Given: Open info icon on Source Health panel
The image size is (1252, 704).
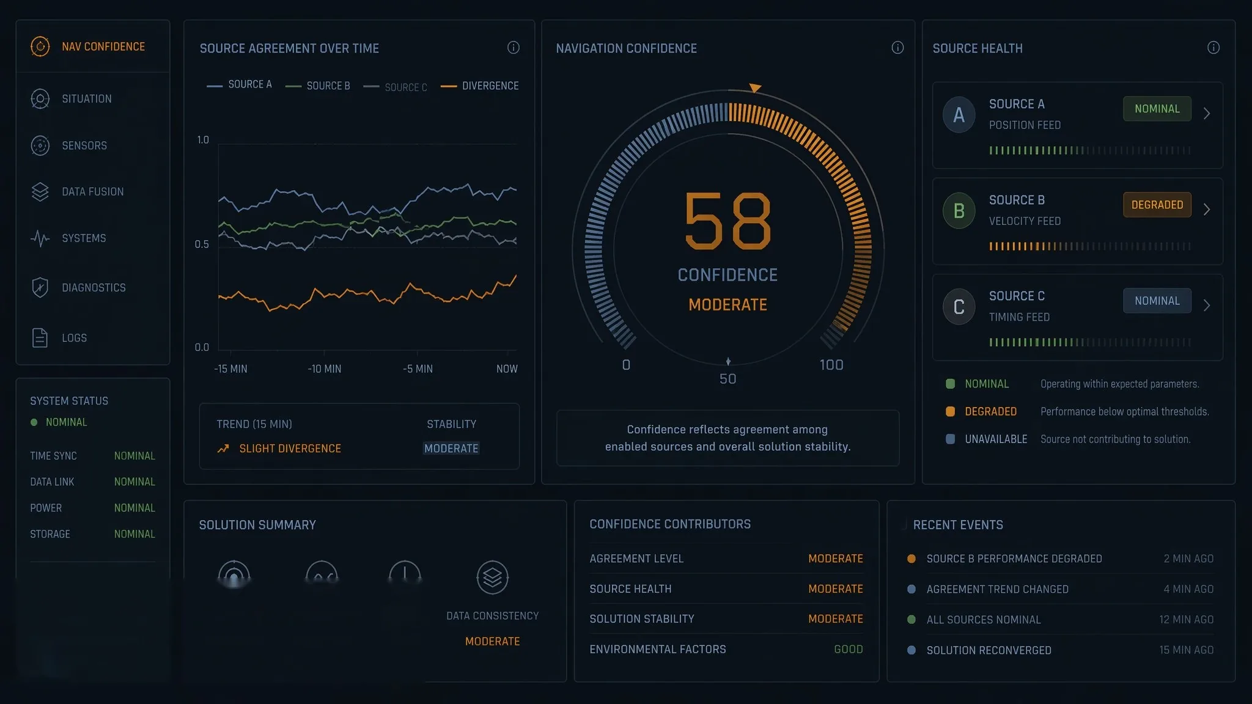Looking at the screenshot, I should 1213,48.
